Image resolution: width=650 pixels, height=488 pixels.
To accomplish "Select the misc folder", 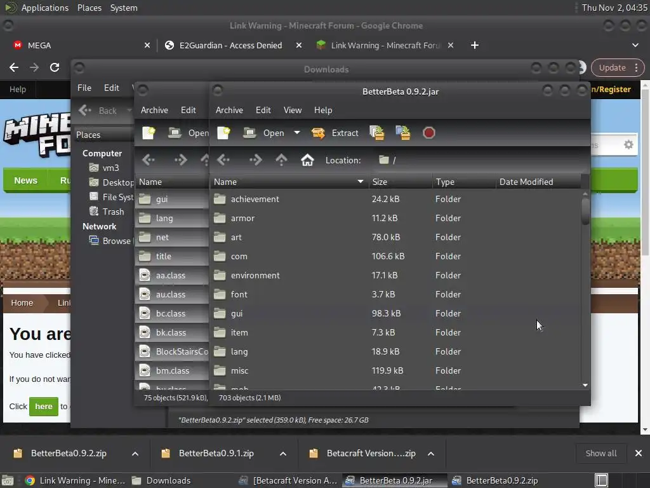I will [396, 371].
